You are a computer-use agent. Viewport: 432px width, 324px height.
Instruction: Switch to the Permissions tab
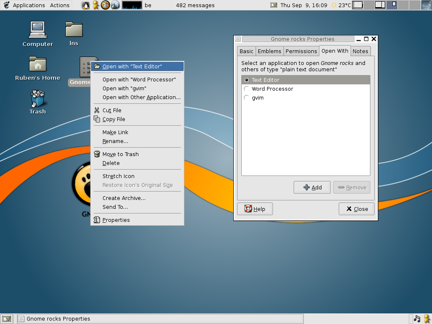coord(301,51)
